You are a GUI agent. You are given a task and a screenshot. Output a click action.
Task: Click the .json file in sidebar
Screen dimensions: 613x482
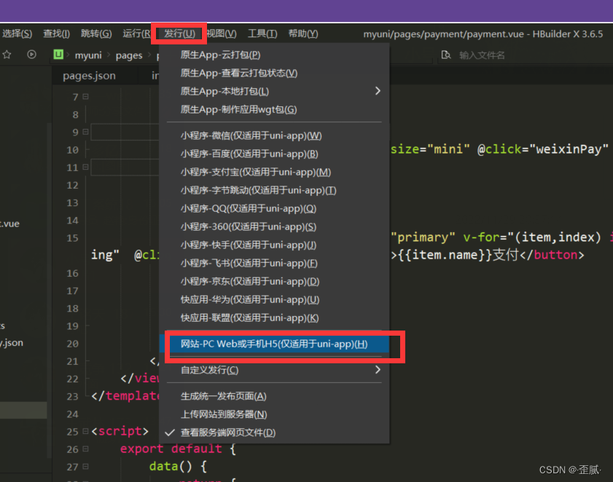[x=12, y=343]
